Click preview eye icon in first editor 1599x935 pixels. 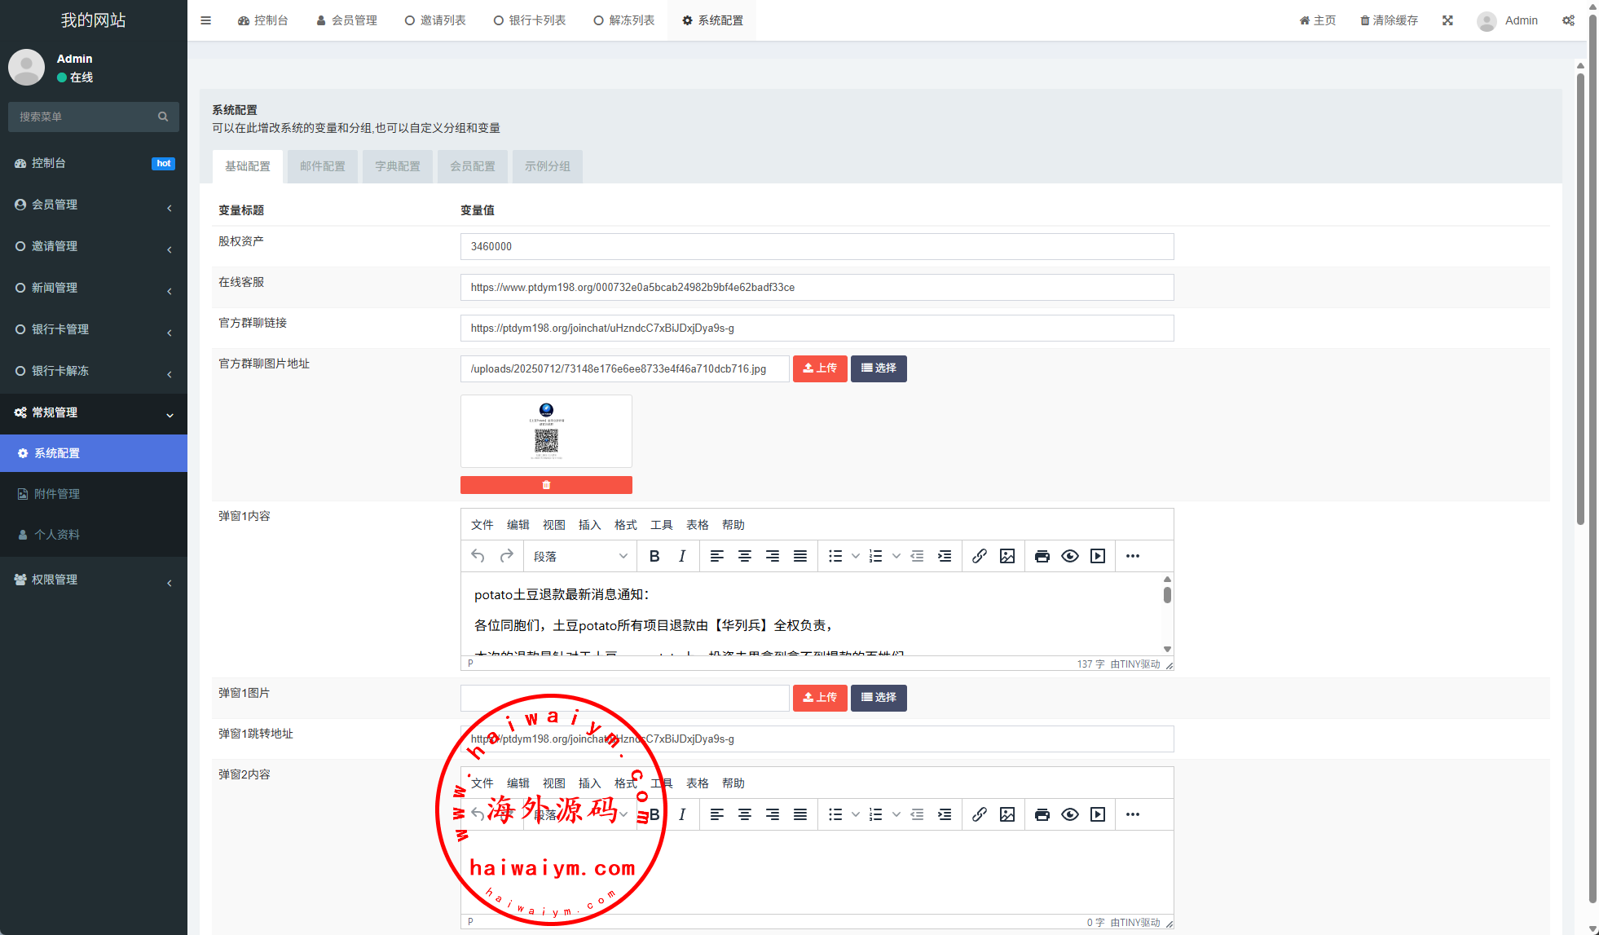pyautogui.click(x=1070, y=556)
